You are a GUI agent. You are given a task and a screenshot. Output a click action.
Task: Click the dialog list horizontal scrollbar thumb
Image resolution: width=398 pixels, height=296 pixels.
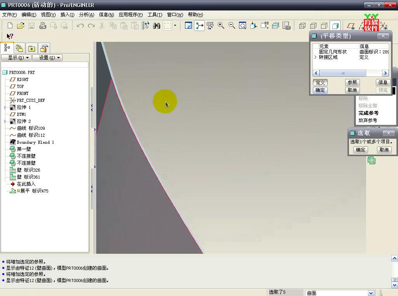pos(343,73)
